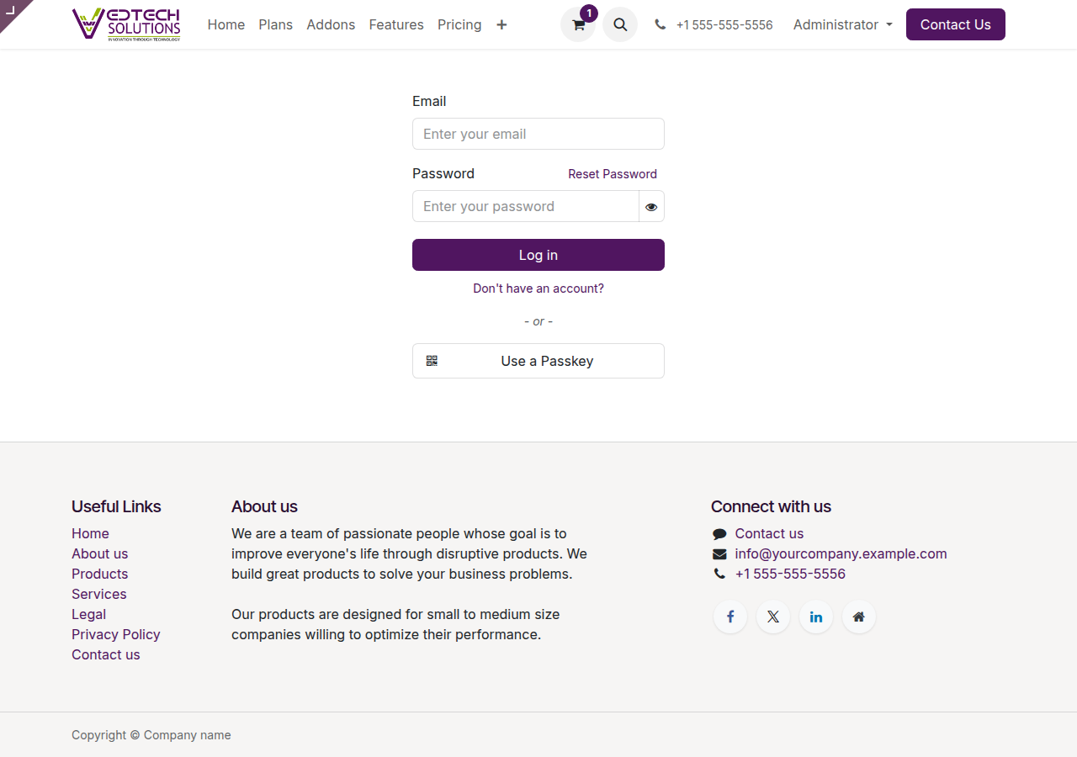Go to the Pricing menu item
Image resolution: width=1077 pixels, height=757 pixels.
[x=459, y=24]
